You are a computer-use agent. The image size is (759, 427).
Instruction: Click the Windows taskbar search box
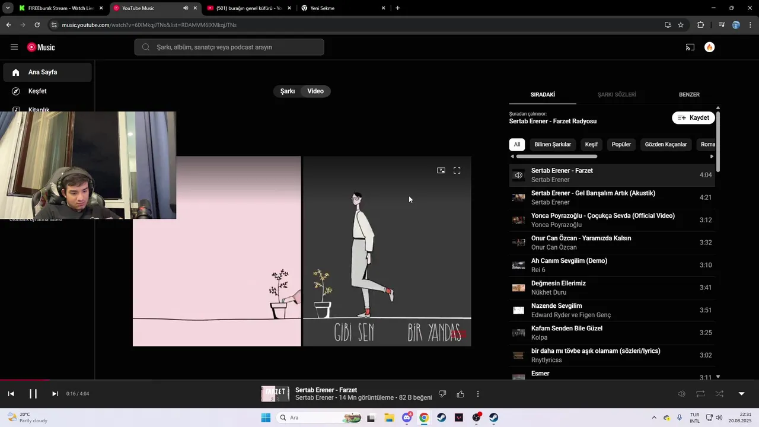pos(320,418)
